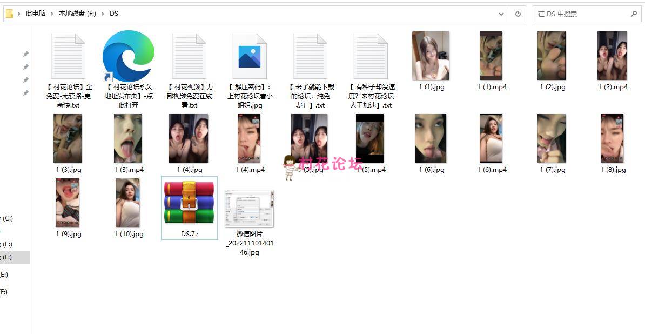Open the address bar history dropdown
This screenshot has width=645, height=334.
501,14
